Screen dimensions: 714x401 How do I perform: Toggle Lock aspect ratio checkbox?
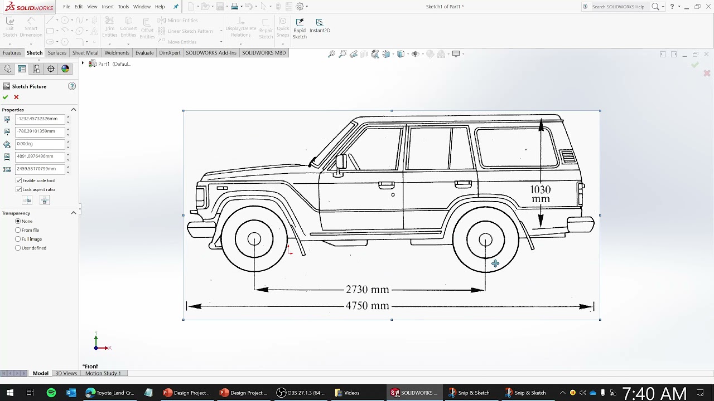coord(18,189)
